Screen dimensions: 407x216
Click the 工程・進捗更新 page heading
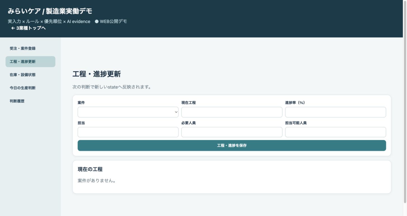(x=97, y=74)
